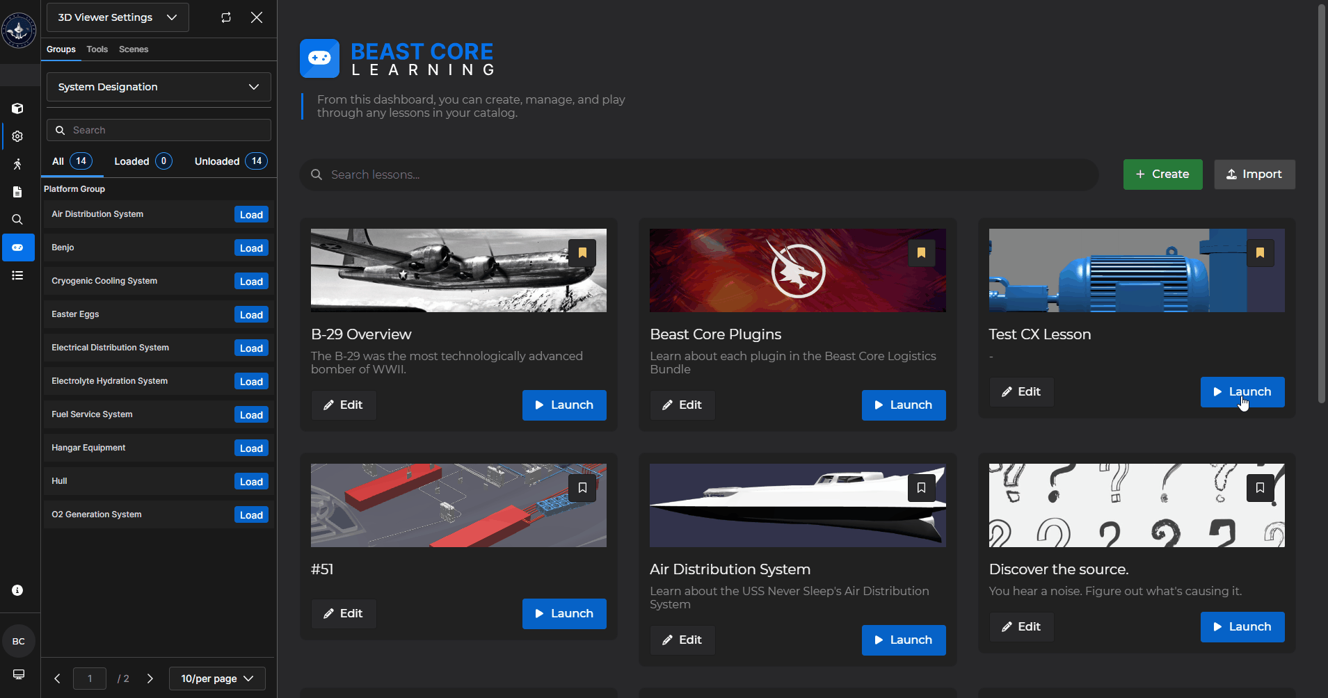Load the Benjo group
Image resolution: width=1328 pixels, height=698 pixels.
(x=251, y=248)
